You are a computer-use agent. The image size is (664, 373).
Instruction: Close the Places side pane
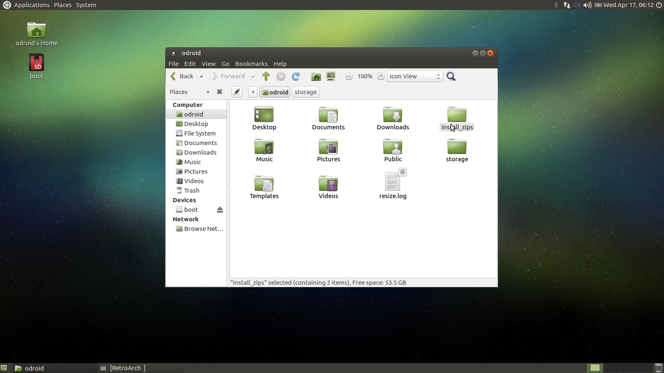220,92
